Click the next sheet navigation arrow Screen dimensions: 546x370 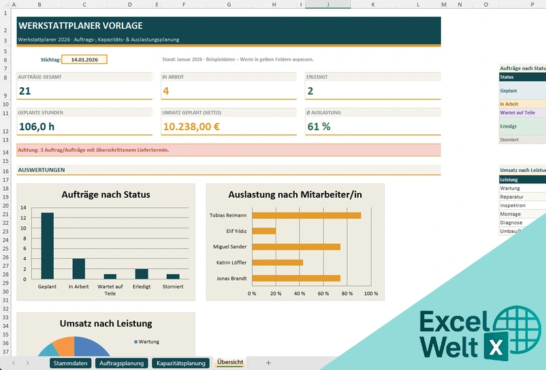(27, 363)
